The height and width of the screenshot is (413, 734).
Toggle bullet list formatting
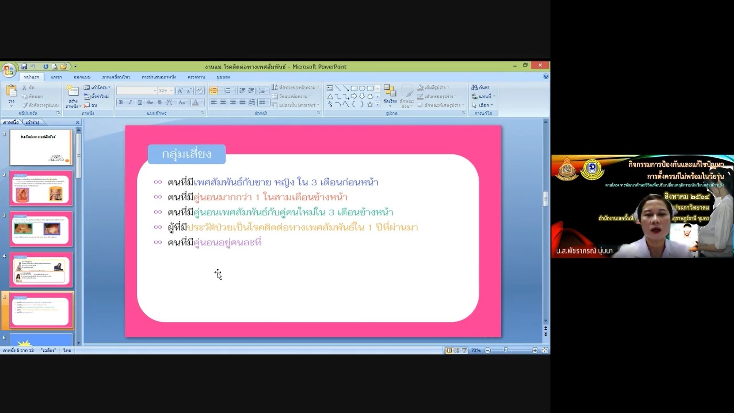pyautogui.click(x=213, y=91)
